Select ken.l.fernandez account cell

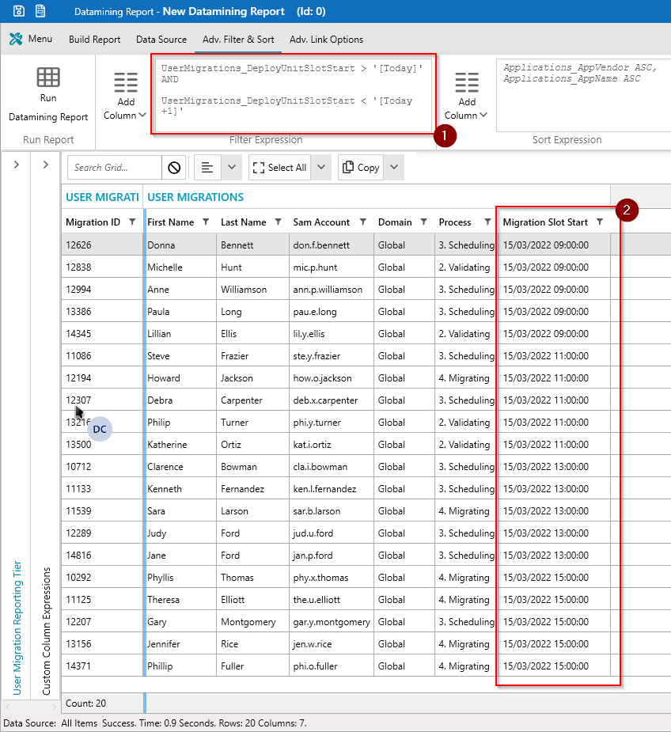(x=331, y=489)
